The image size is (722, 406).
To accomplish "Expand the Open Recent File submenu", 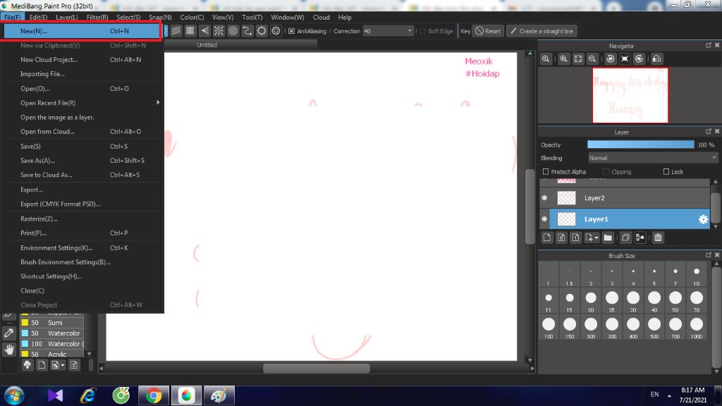I will coord(83,103).
